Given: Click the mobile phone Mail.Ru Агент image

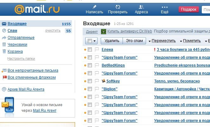Looking at the screenshot, I should [x=8, y=107].
